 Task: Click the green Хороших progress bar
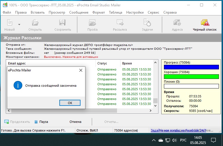click(x=191, y=77)
